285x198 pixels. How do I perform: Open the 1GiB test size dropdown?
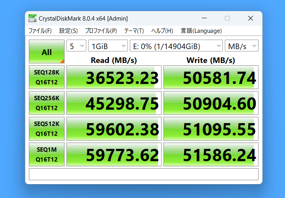108,46
